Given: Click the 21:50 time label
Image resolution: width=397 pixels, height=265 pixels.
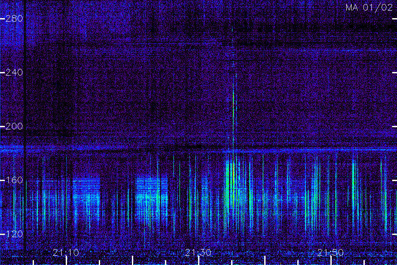Looking at the screenshot, I should tap(330, 253).
